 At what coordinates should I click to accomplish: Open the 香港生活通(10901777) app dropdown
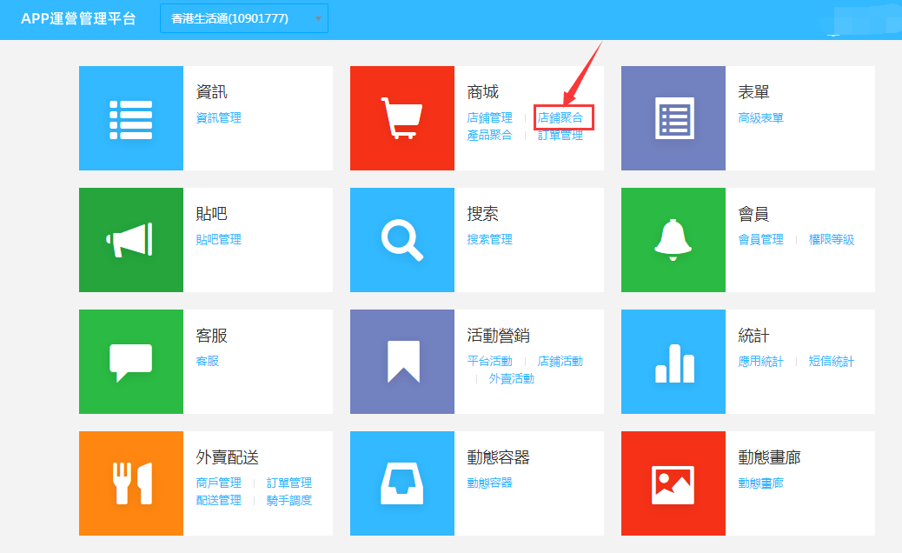click(244, 18)
